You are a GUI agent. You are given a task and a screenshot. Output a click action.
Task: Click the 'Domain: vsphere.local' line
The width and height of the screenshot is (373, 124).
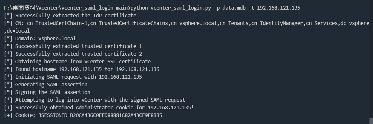pos(40,38)
